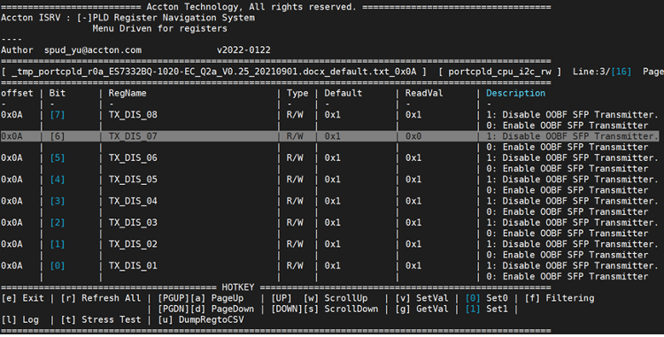Click the [0] Set0 hotkey

pyautogui.click(x=487, y=298)
